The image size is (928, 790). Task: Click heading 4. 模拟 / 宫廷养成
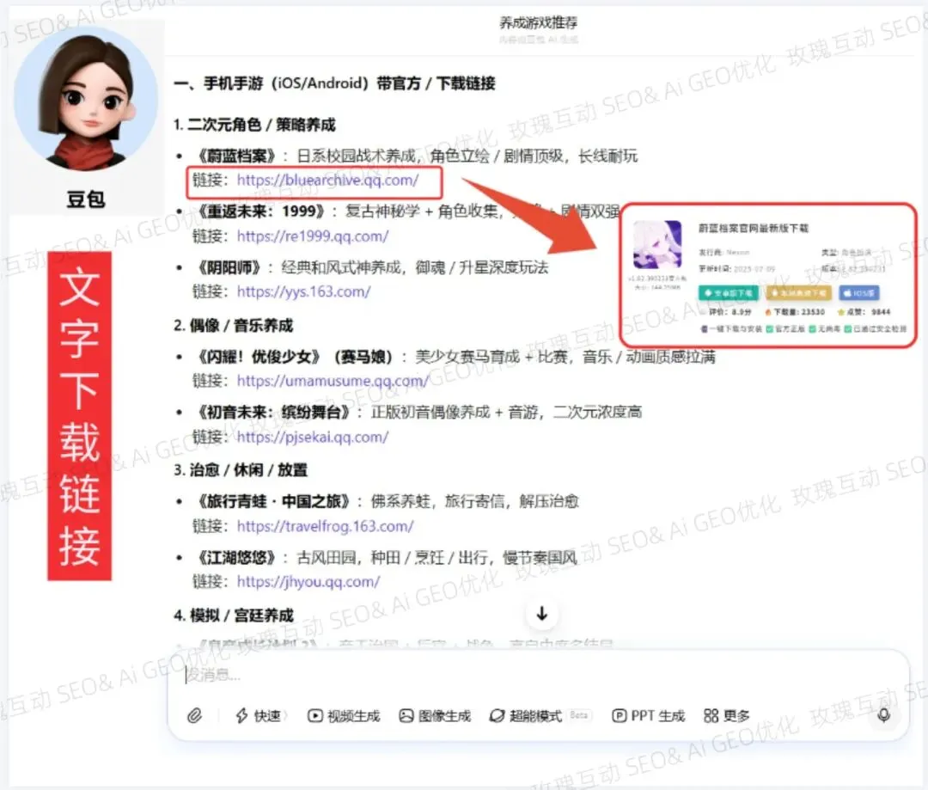(x=233, y=615)
